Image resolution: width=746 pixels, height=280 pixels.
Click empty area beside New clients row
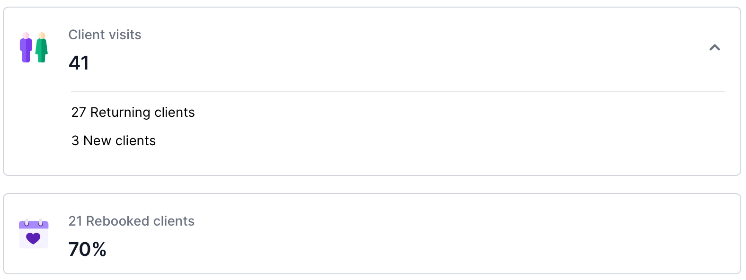[x=426, y=140]
